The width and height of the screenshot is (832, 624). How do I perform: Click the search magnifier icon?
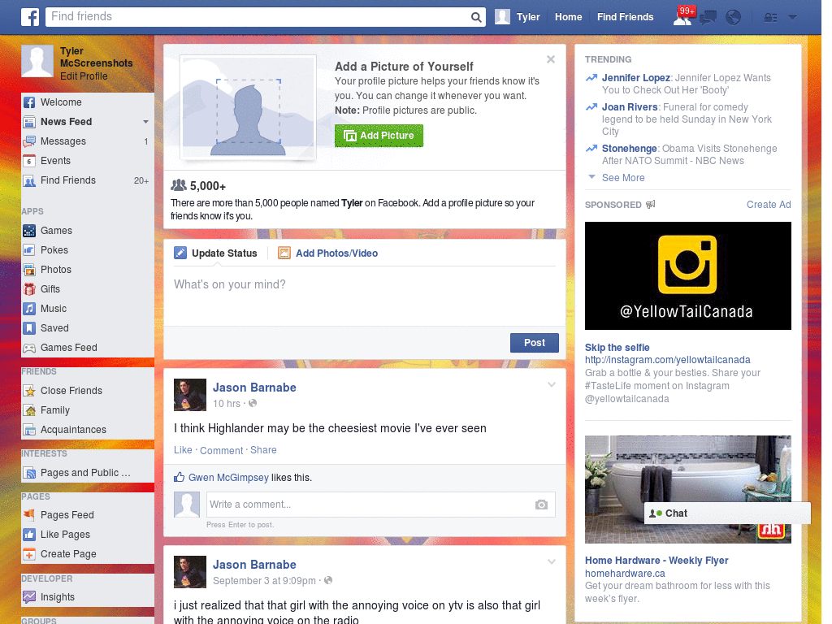point(476,17)
